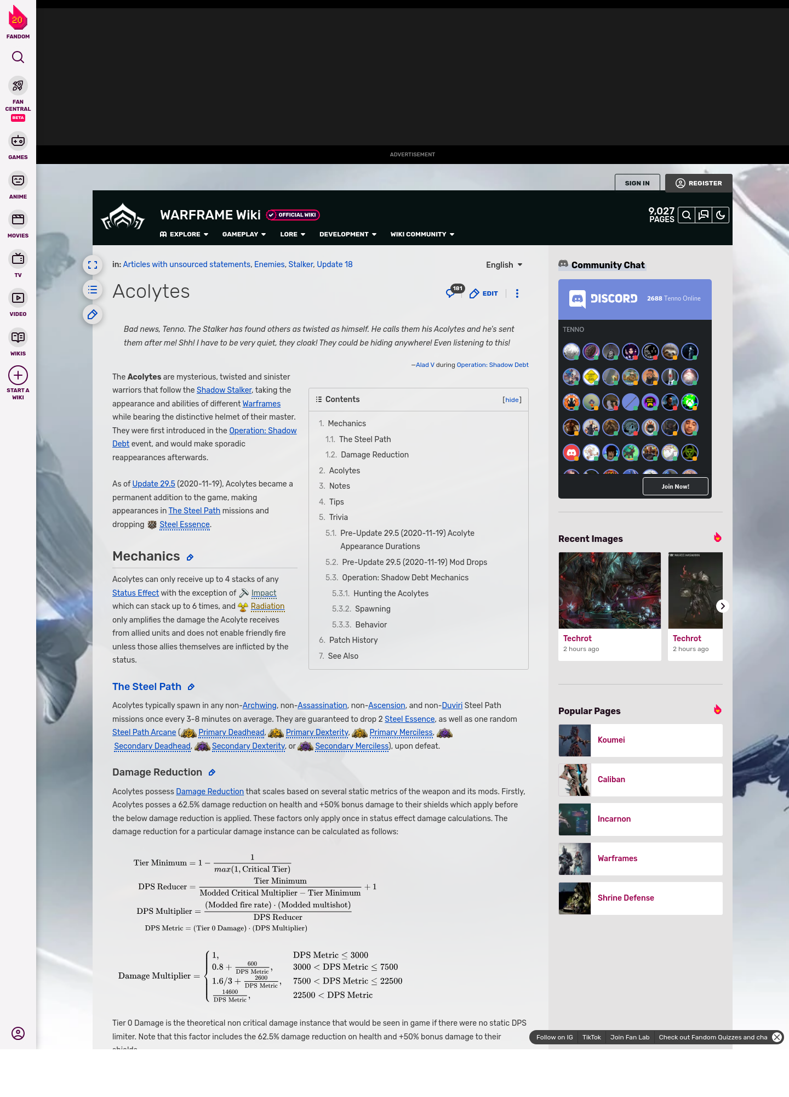Viewport: 789px width, 1097px height.
Task: Open TikTok link in bottom bar
Action: [x=592, y=1037]
